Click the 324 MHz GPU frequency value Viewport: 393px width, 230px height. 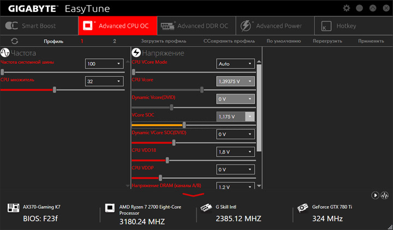(x=327, y=219)
